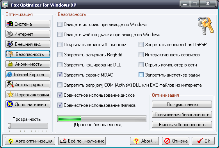Check Запретить кэширование DLL
The width and height of the screenshot is (219, 148).
(x=60, y=65)
